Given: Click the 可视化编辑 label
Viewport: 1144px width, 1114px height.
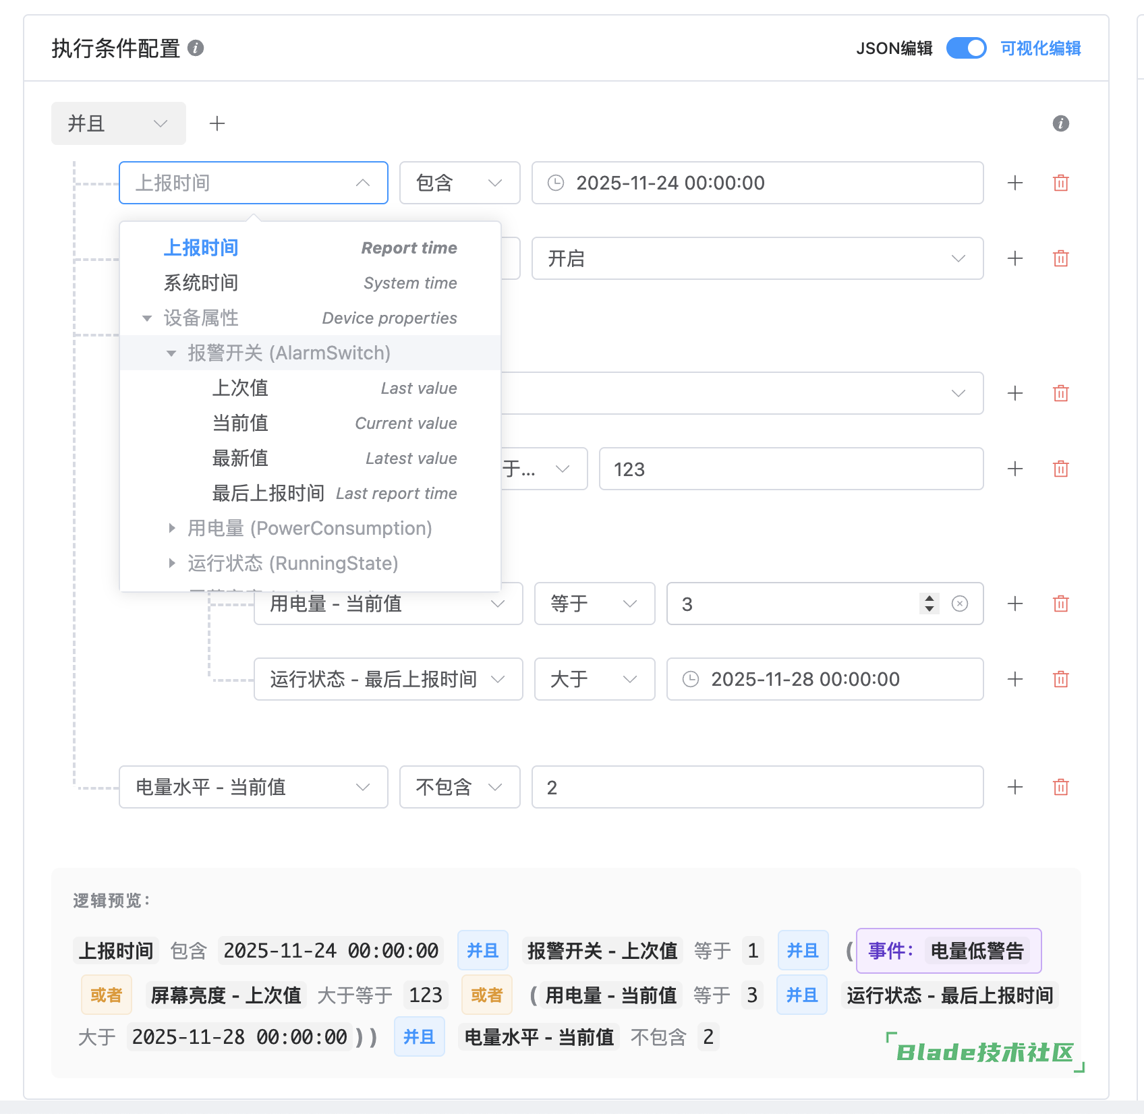Looking at the screenshot, I should tap(1040, 48).
